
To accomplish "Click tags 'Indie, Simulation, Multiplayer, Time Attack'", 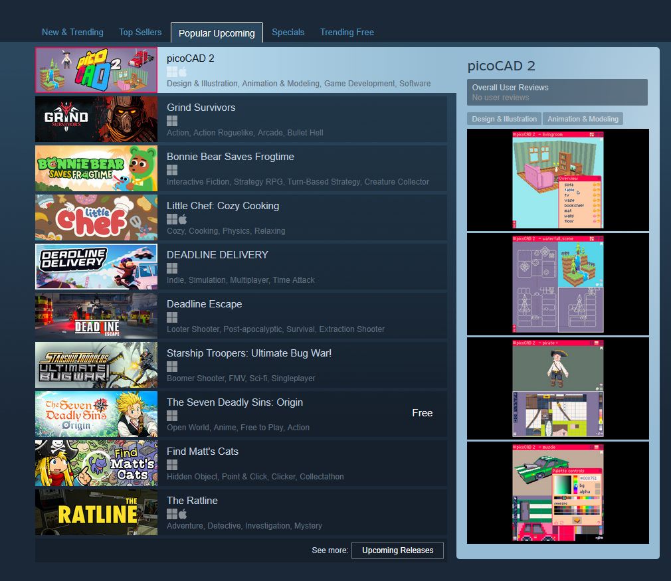I will [240, 280].
